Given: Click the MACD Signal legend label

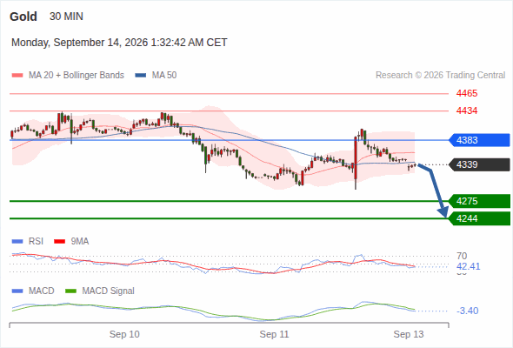Looking at the screenshot, I should 109,291.
